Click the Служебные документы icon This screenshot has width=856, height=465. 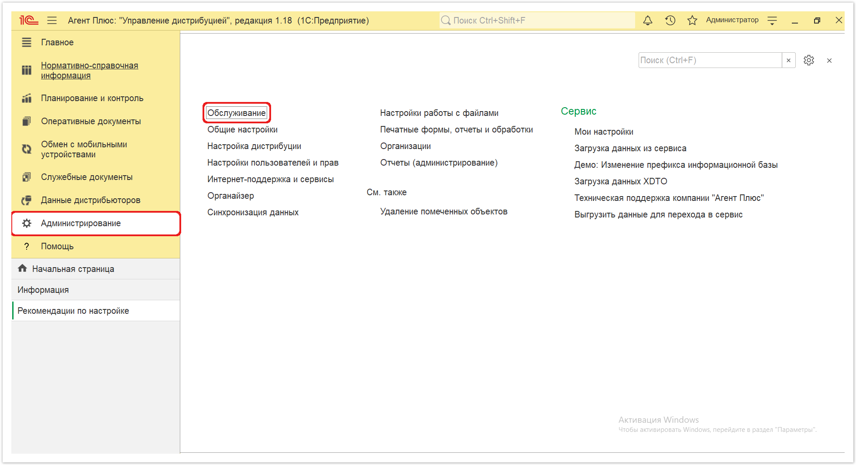pyautogui.click(x=27, y=177)
